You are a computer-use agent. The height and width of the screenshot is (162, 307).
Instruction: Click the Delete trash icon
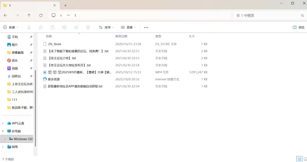(x=88, y=28)
